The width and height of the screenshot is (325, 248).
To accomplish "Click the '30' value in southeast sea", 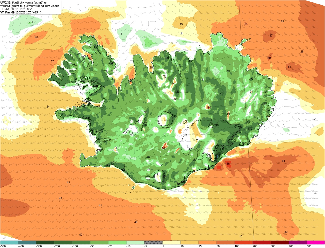I will [286, 232].
